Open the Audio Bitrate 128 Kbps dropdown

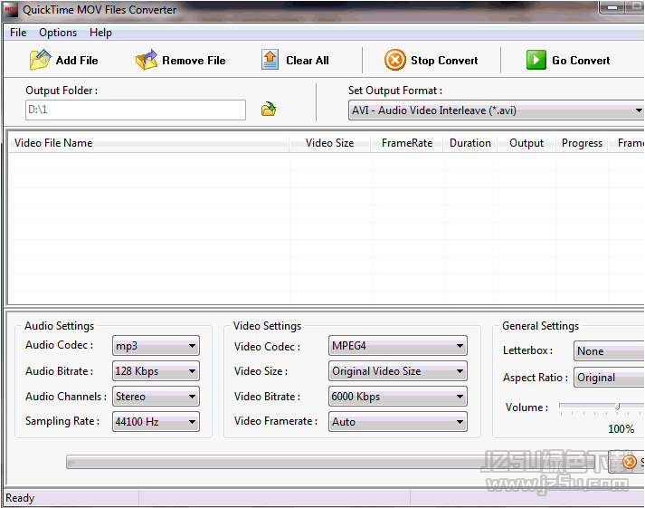[156, 371]
